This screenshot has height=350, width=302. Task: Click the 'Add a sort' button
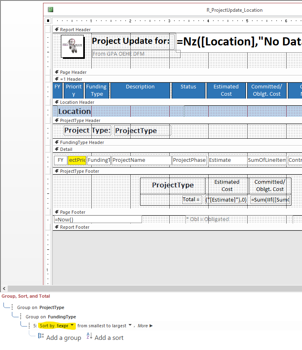click(105, 337)
